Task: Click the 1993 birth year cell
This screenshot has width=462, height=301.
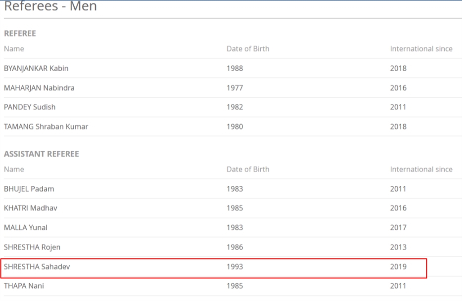Action: [235, 267]
